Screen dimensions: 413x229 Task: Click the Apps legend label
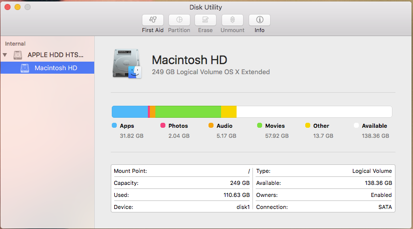pos(127,126)
